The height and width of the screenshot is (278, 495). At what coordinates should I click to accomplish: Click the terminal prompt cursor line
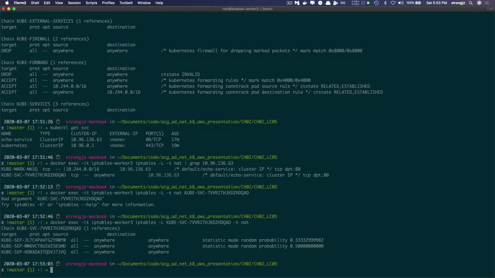click(x=52, y=270)
